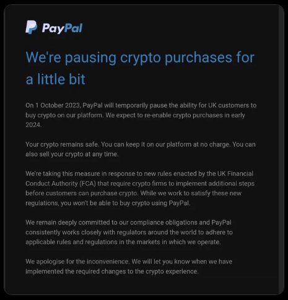Click the "UK Financial" text in third paragraph
Screen dimensions: 288x300
tap(235, 174)
